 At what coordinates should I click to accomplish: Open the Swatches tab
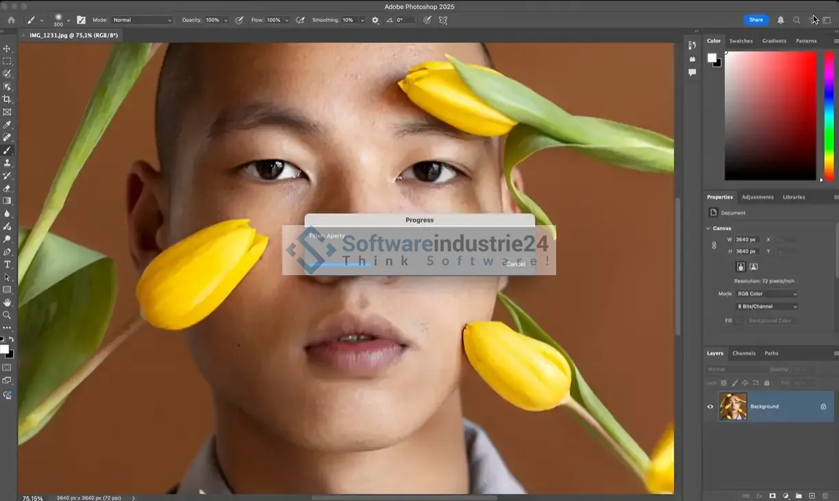point(740,41)
